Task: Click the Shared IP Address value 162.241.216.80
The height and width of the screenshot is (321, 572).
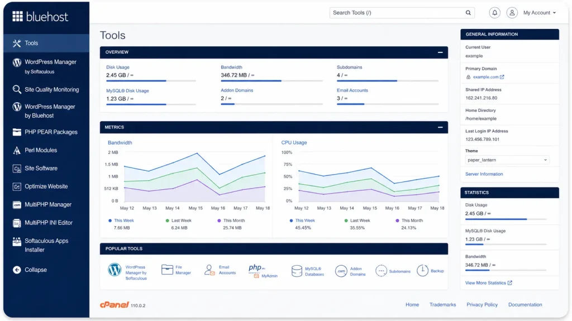Action: [481, 98]
